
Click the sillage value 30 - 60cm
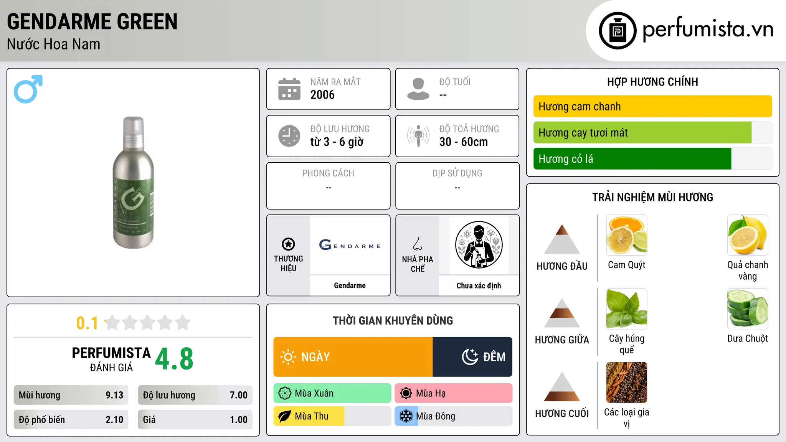click(464, 142)
